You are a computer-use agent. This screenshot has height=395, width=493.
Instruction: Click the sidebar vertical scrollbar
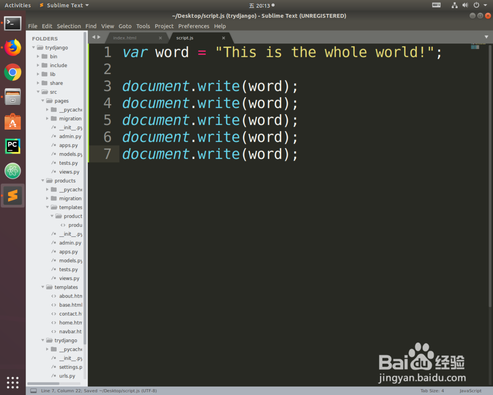(85, 189)
